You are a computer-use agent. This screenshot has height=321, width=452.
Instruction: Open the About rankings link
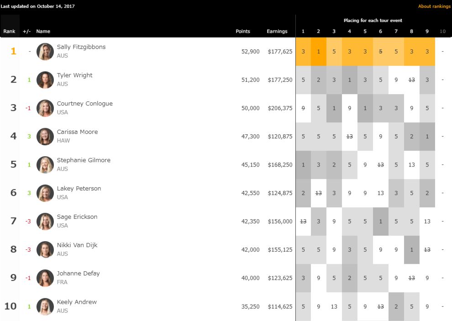point(434,6)
